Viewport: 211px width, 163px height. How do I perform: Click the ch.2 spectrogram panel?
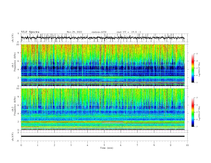[x=103, y=109]
